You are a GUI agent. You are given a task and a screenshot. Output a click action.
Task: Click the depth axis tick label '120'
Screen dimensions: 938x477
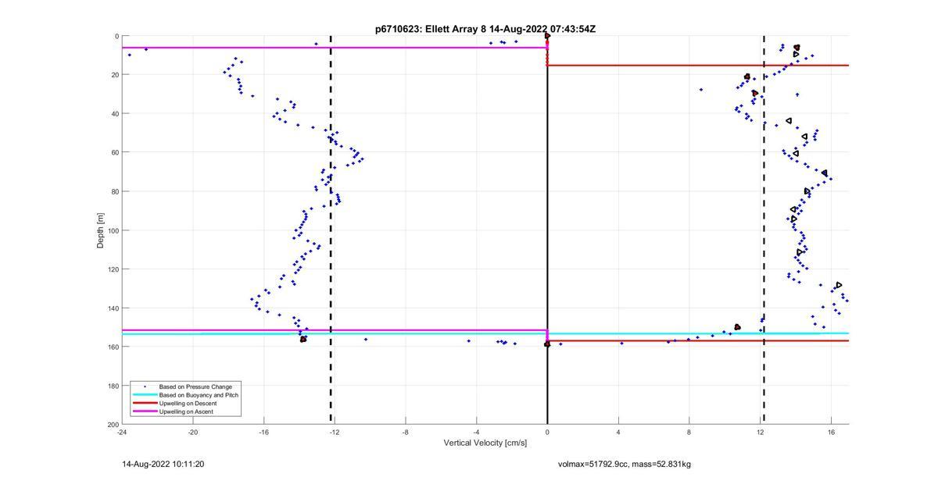(113, 269)
